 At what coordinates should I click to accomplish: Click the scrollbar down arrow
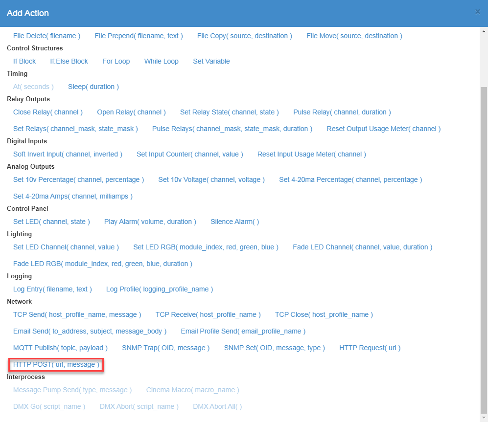point(484,418)
